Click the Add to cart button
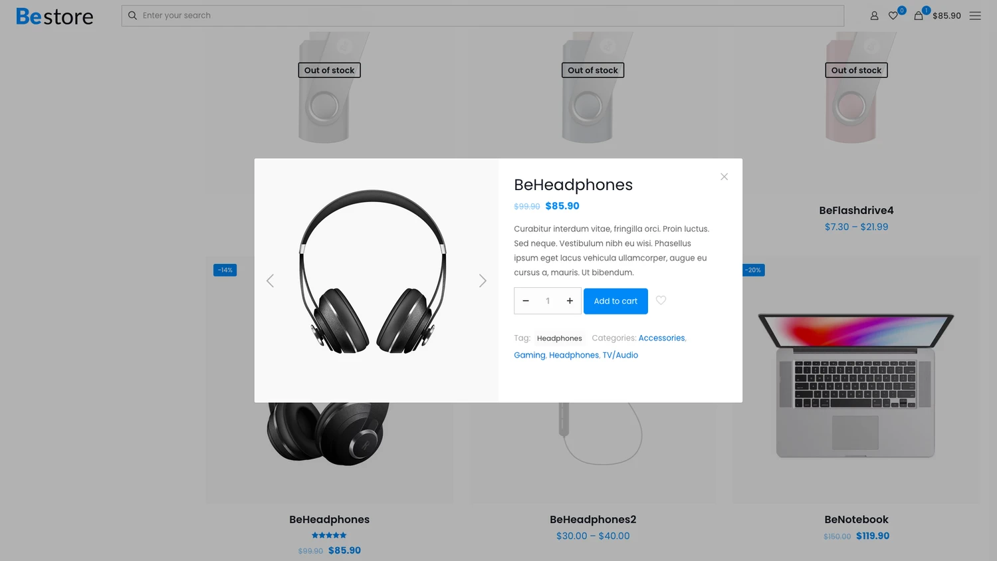Viewport: 997px width, 561px height. (615, 301)
